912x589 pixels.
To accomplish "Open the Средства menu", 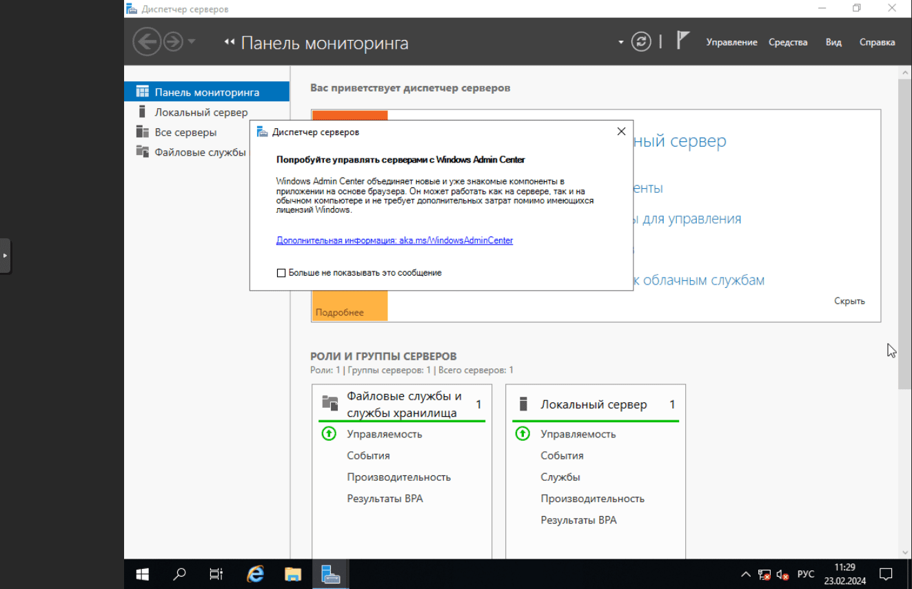I will coord(788,42).
